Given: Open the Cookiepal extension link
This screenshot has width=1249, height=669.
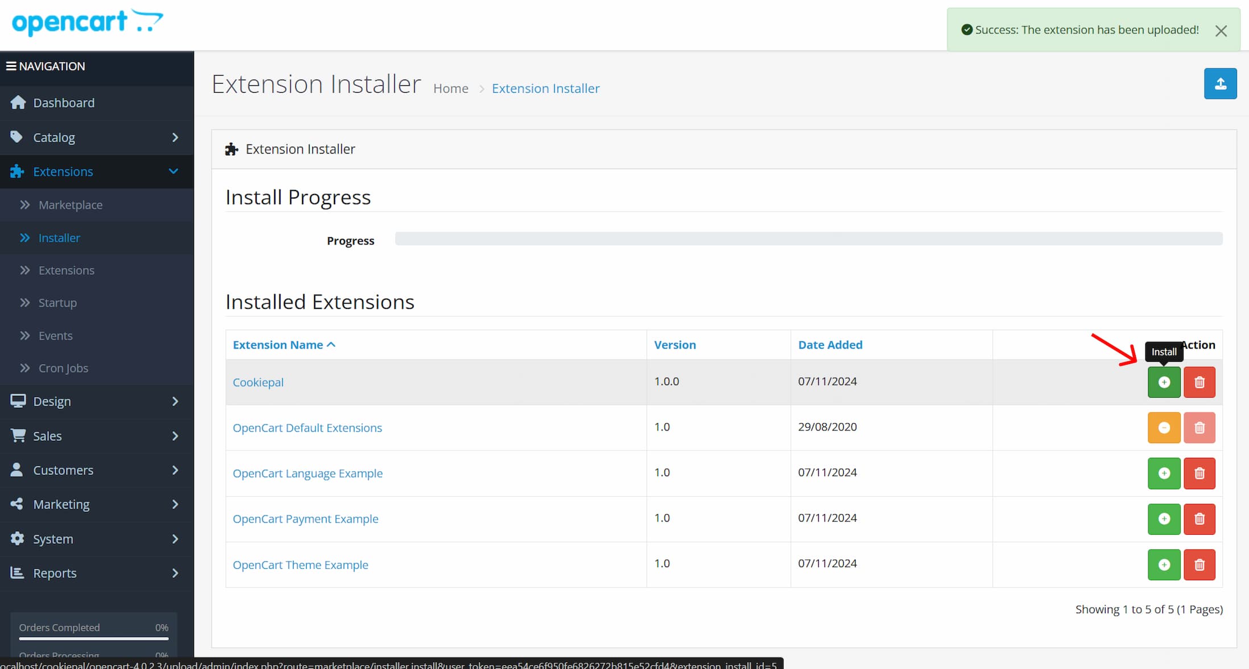Looking at the screenshot, I should pos(258,382).
